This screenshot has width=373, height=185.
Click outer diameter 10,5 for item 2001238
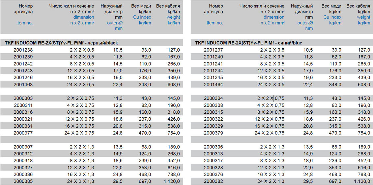pyautogui.click(x=118, y=50)
